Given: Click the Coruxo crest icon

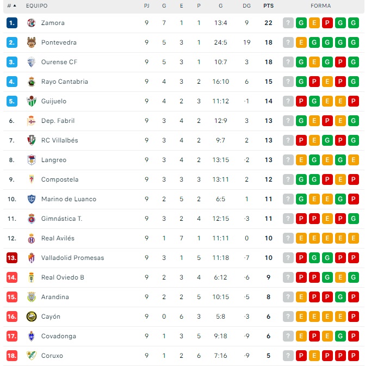Looking at the screenshot, I should click(x=31, y=356).
